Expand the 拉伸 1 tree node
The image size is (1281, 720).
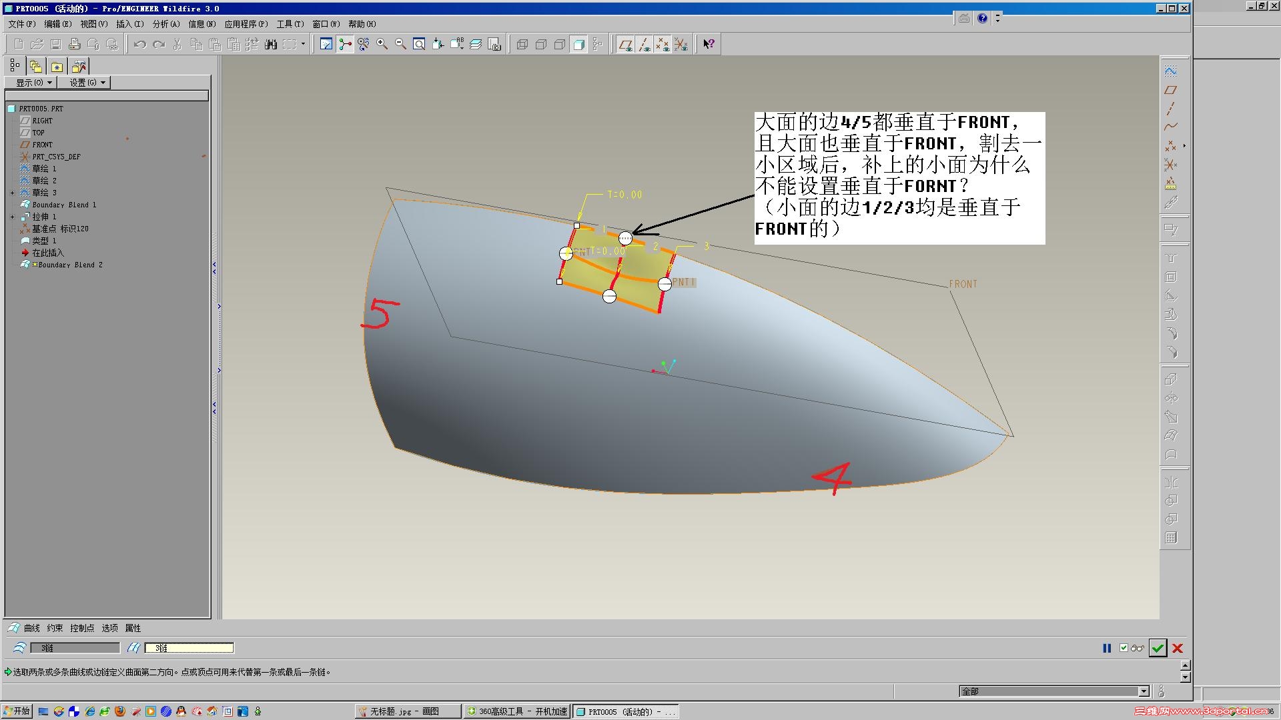point(12,217)
